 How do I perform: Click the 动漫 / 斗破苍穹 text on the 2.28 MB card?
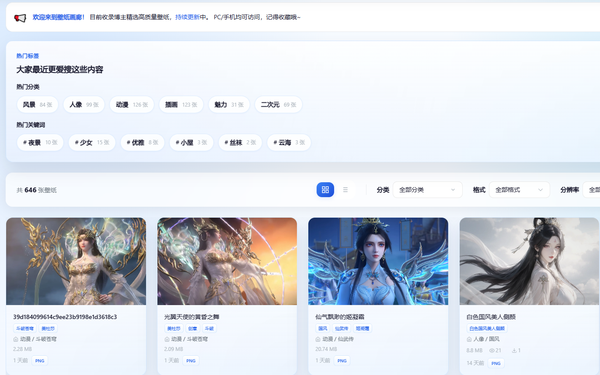[x=38, y=339]
